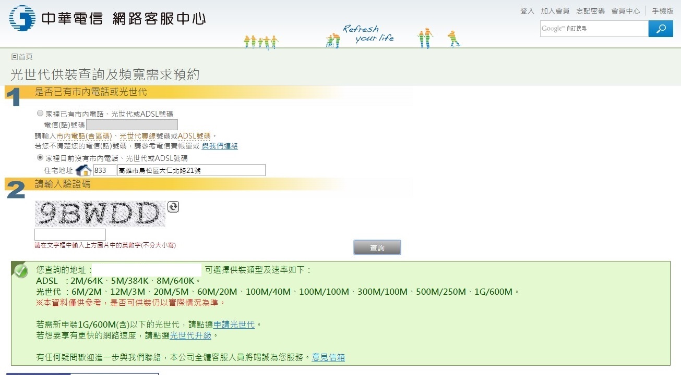The image size is (681, 375).
Task: Click the 意見信箱 link
Action: [328, 357]
